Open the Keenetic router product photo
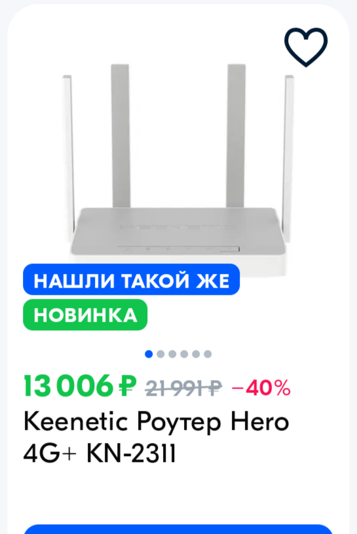The image size is (357, 534). 178,170
